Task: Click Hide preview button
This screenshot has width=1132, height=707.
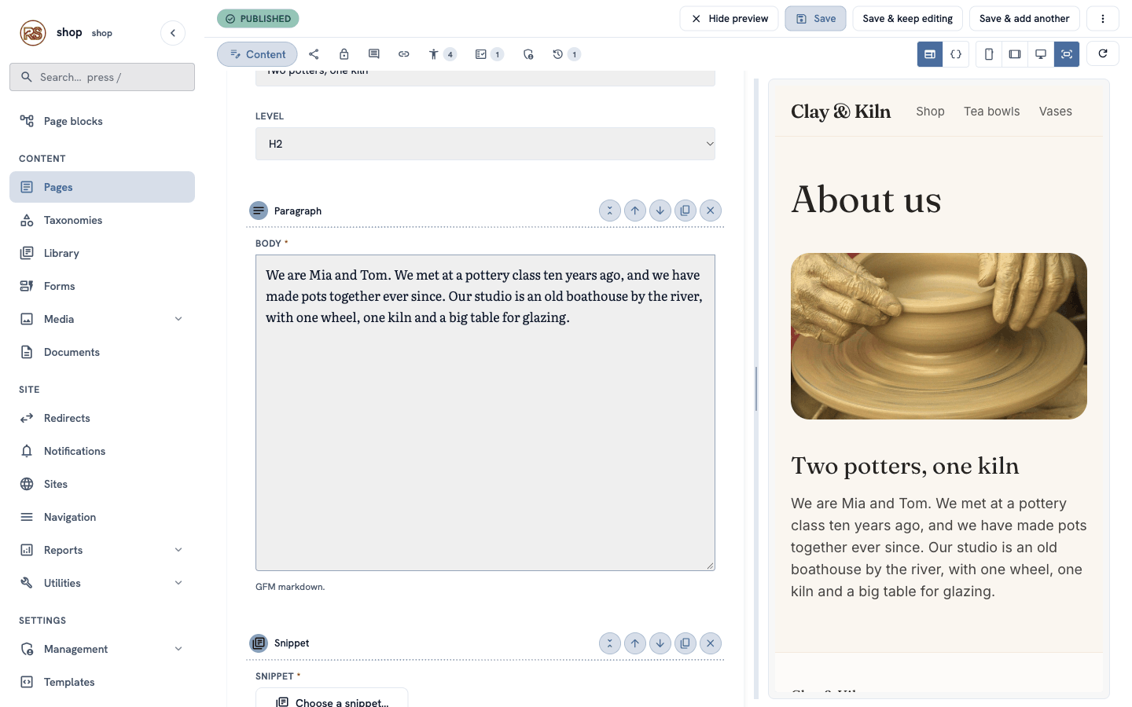Action: point(729,19)
